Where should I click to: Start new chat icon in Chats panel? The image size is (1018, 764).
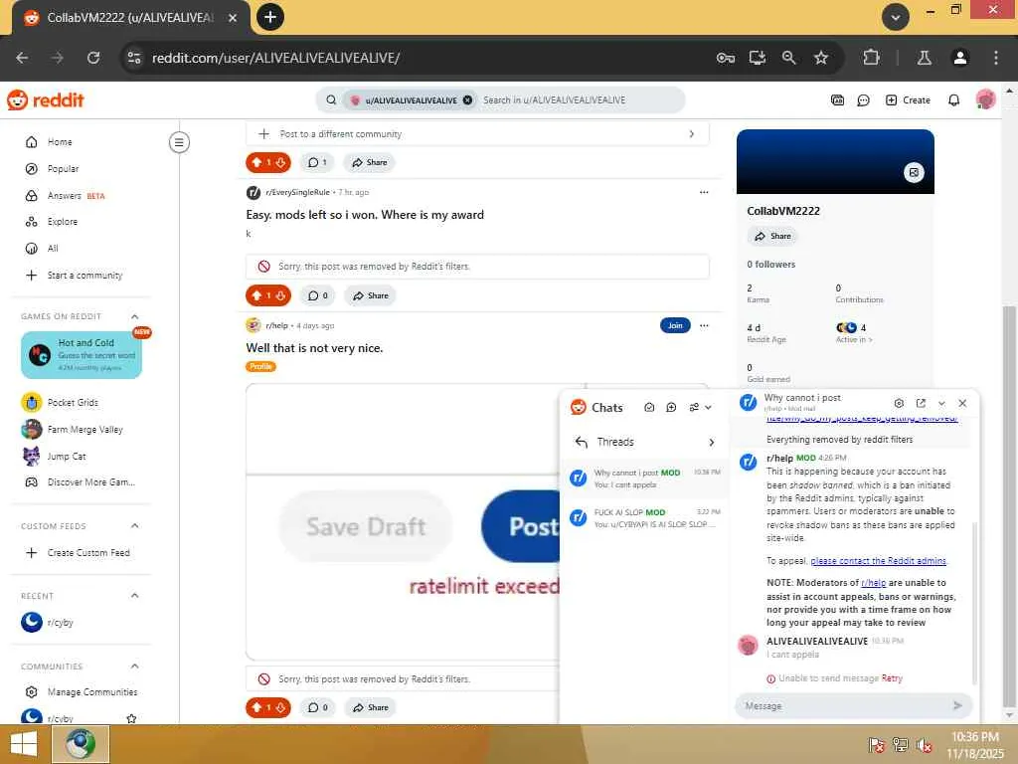[x=671, y=407]
